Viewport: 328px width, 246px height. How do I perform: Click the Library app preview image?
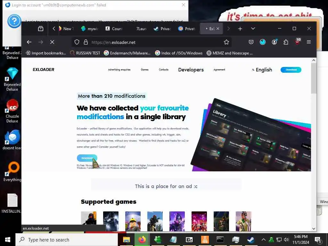click(251, 135)
